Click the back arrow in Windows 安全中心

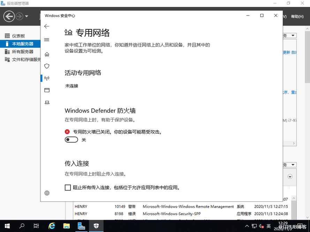pyautogui.click(x=47, y=26)
